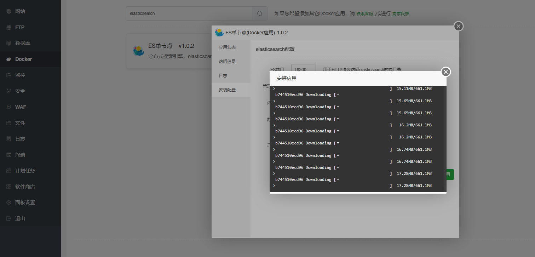Click the database icon next to 数据库
This screenshot has width=535, height=257.
pos(9,43)
